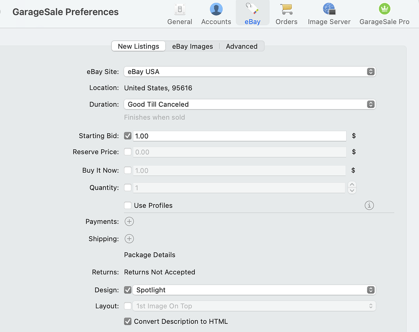419x332 pixels.
Task: Switch to the New Listings tab
Action: pos(138,46)
